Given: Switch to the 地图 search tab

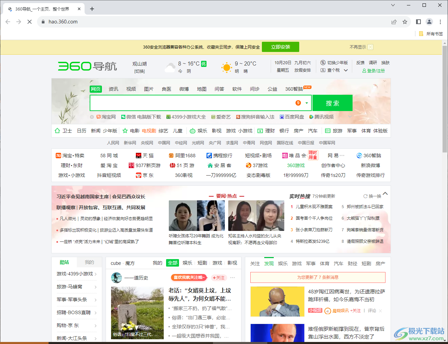Looking at the screenshot, I should (x=202, y=89).
